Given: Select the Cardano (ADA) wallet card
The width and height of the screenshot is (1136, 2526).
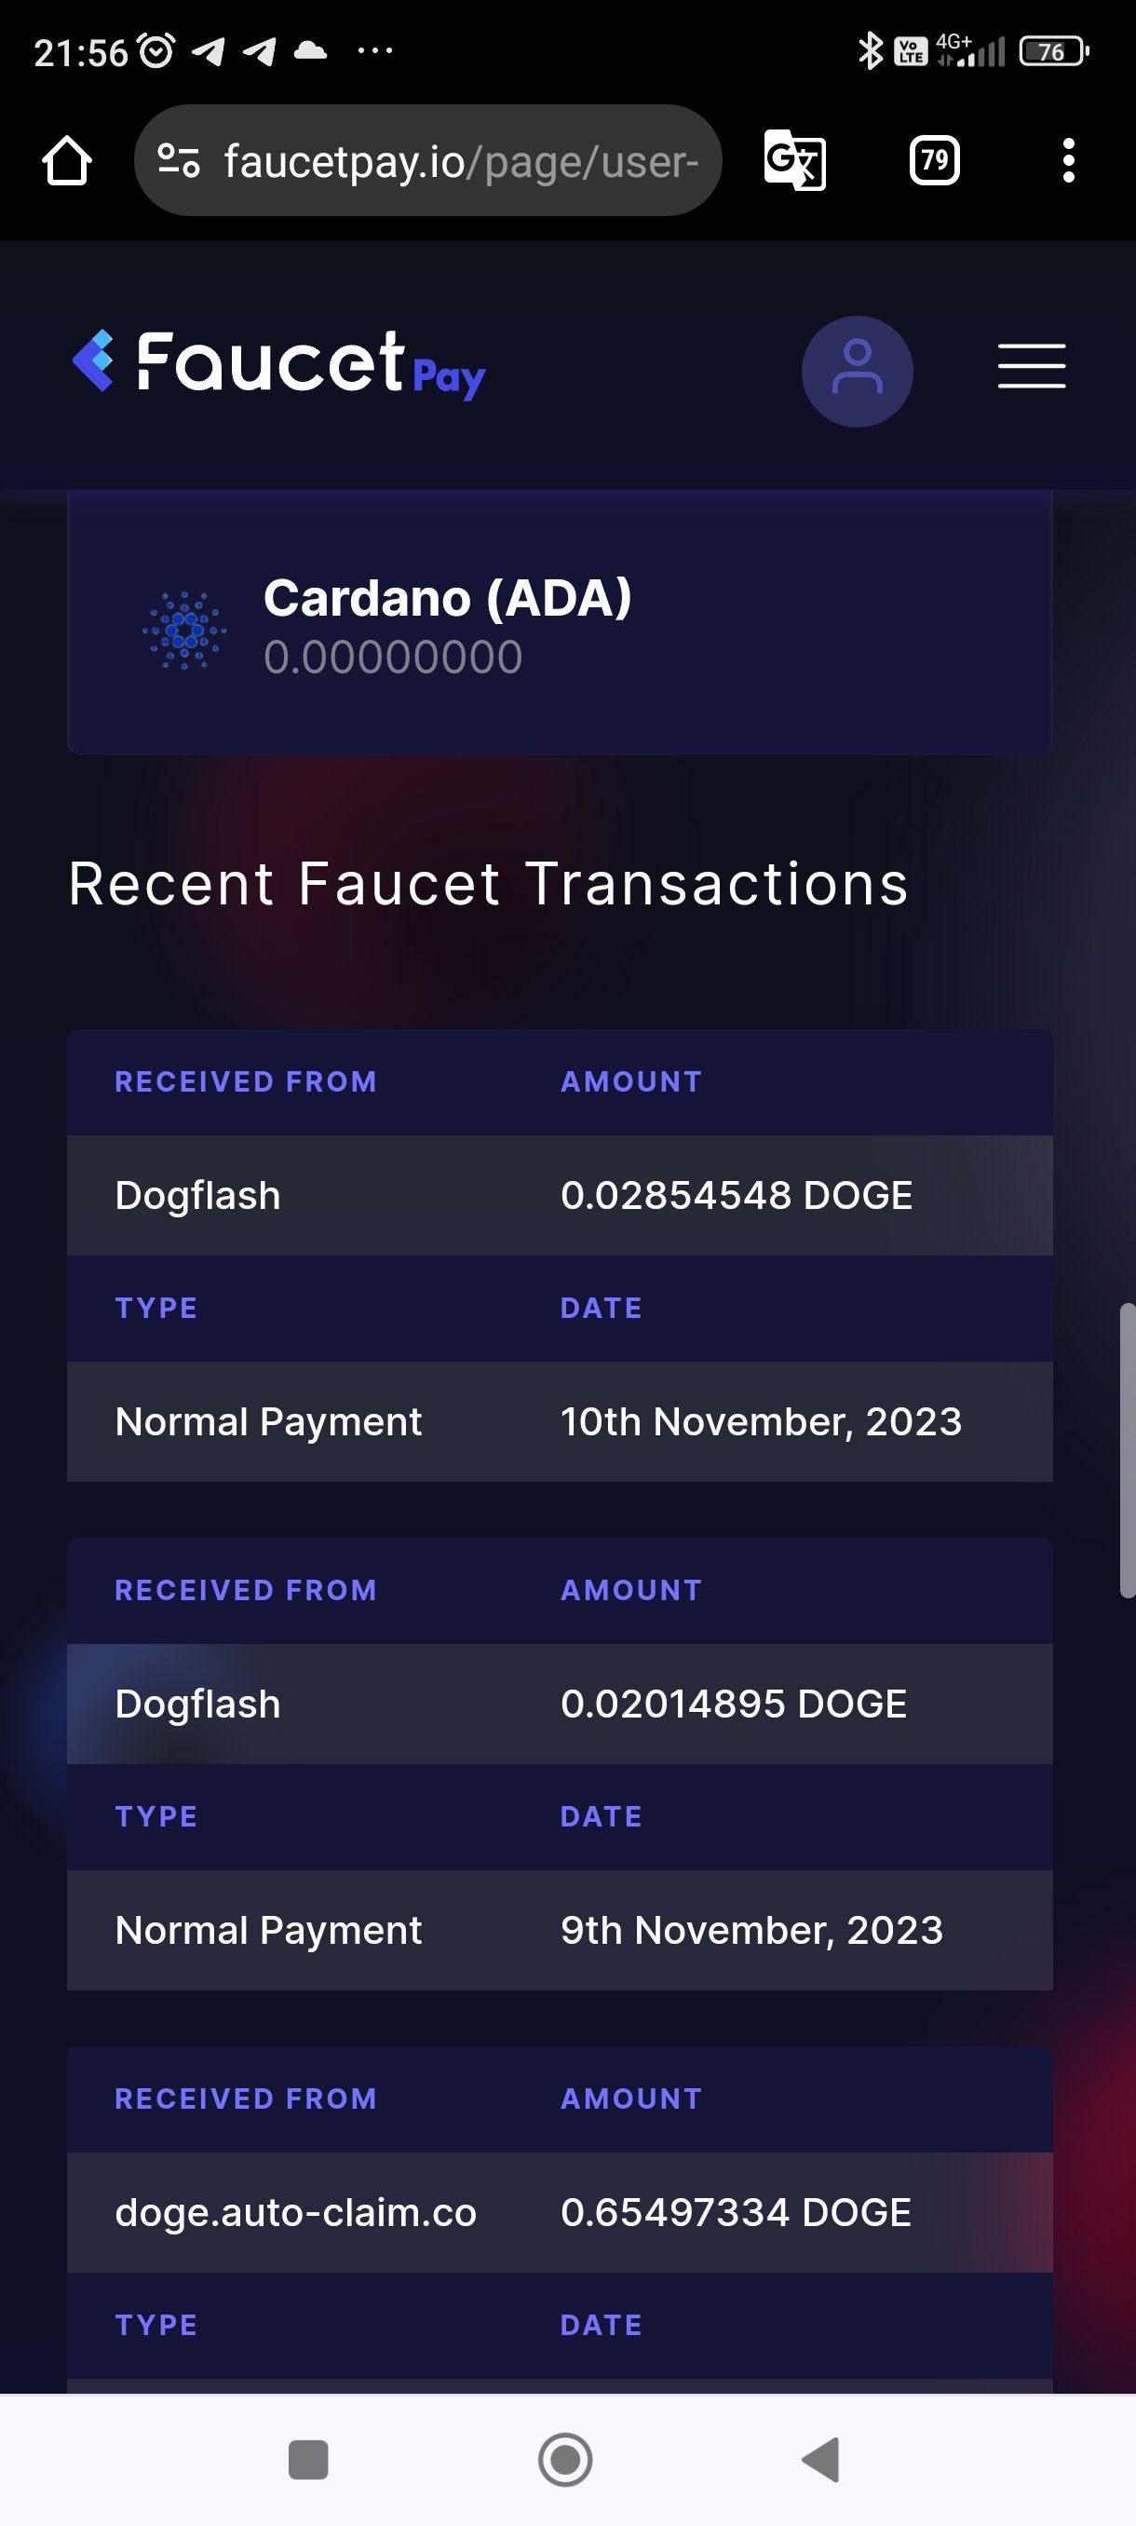Looking at the screenshot, I should click(x=560, y=624).
